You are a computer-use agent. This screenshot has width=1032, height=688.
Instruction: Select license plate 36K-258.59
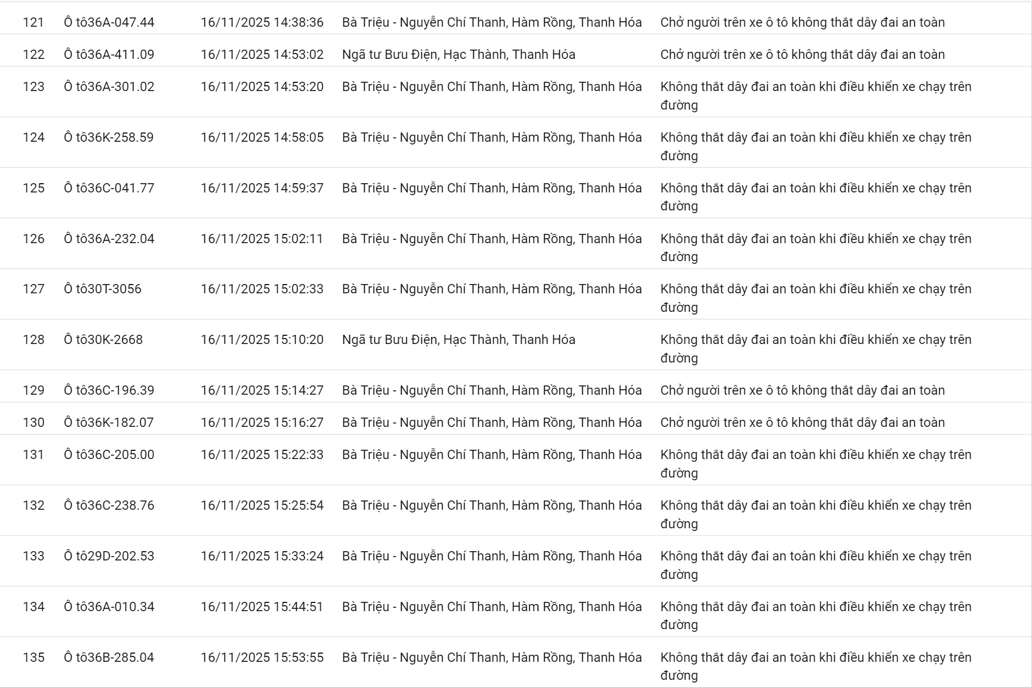[x=109, y=137]
